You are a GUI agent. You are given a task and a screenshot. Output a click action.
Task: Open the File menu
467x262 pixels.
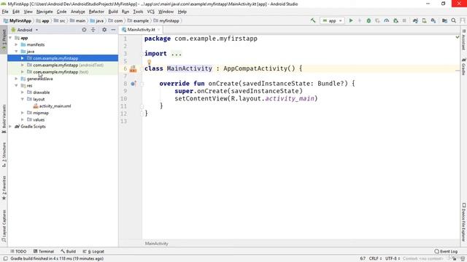(5, 12)
